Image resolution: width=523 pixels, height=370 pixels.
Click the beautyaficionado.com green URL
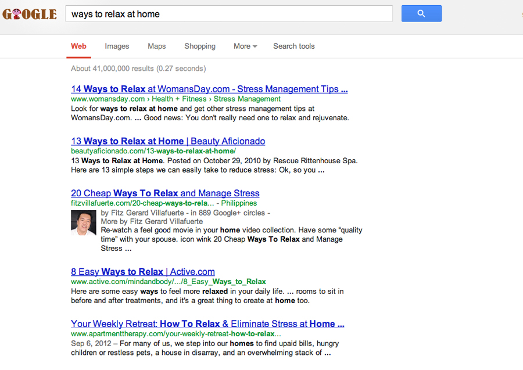[x=153, y=151]
